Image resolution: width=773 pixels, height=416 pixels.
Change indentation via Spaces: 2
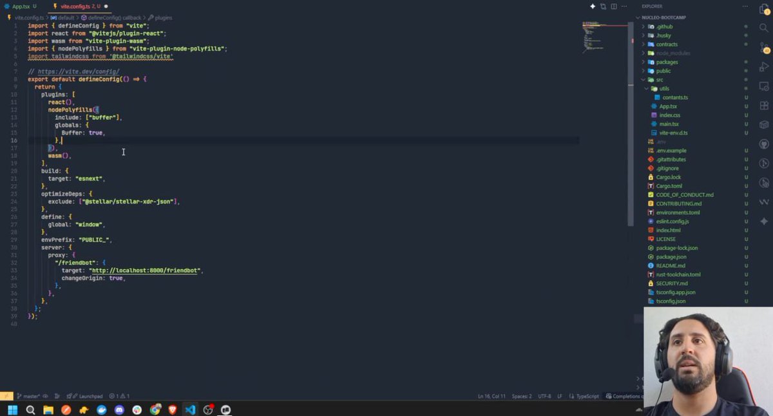click(521, 396)
